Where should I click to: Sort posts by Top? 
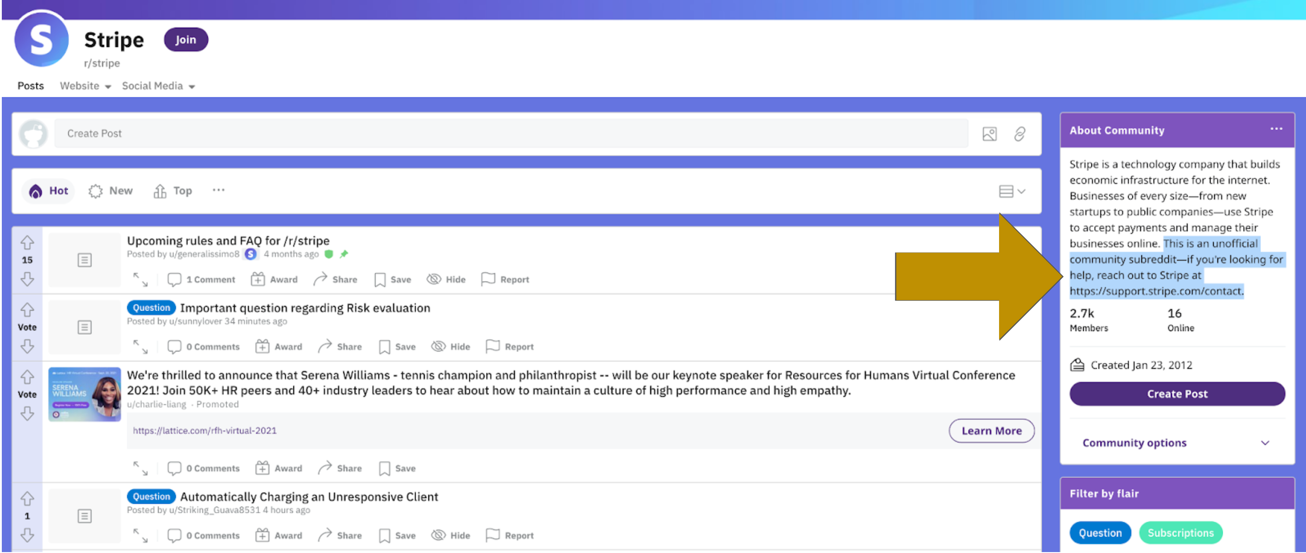pos(173,191)
